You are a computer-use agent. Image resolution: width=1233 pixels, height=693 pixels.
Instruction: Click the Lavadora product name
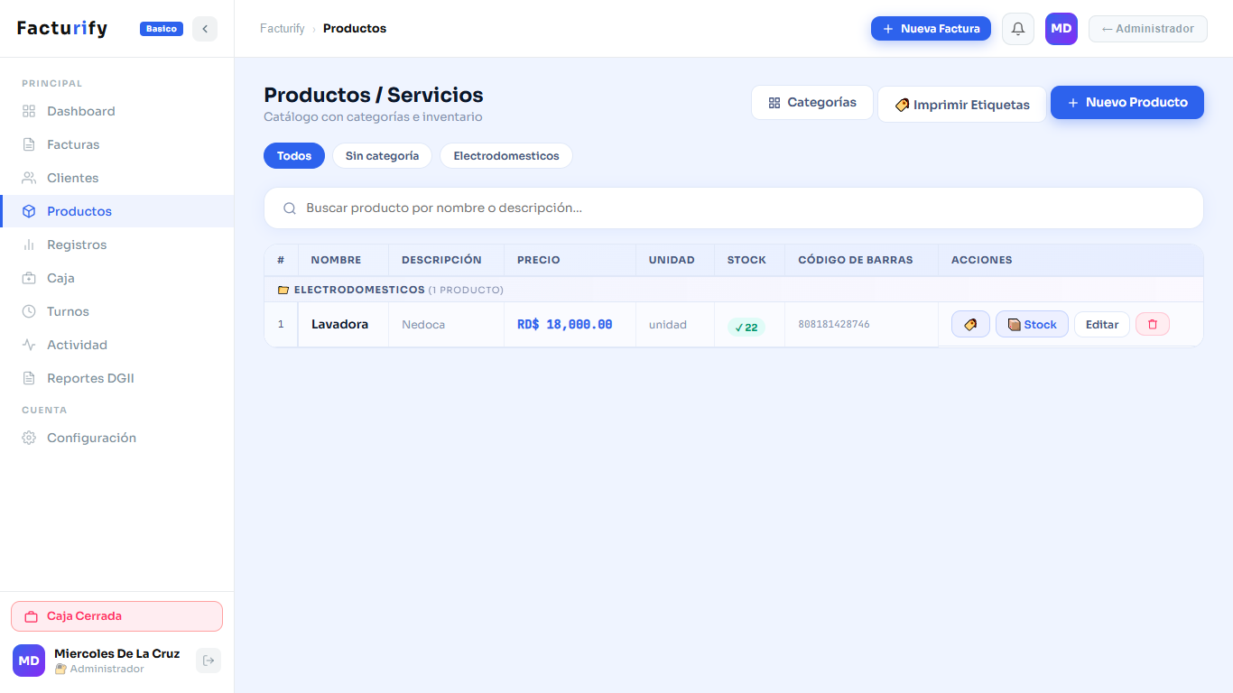click(339, 324)
